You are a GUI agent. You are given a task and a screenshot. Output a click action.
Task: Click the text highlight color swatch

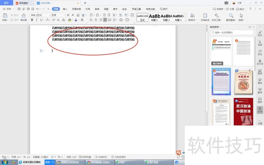click(x=70, y=20)
